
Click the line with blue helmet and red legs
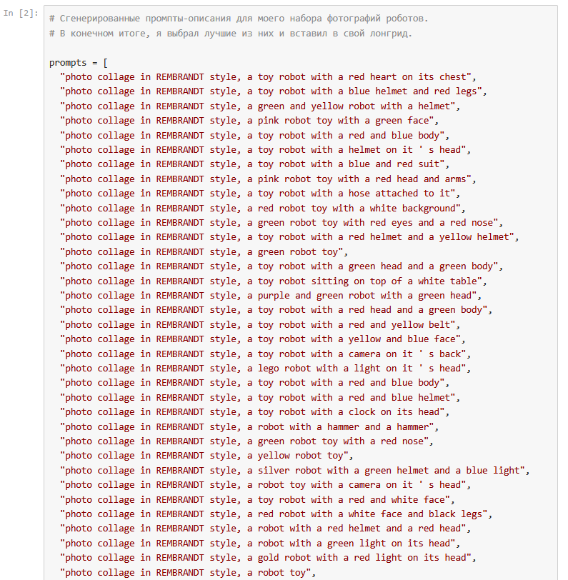[x=273, y=91]
